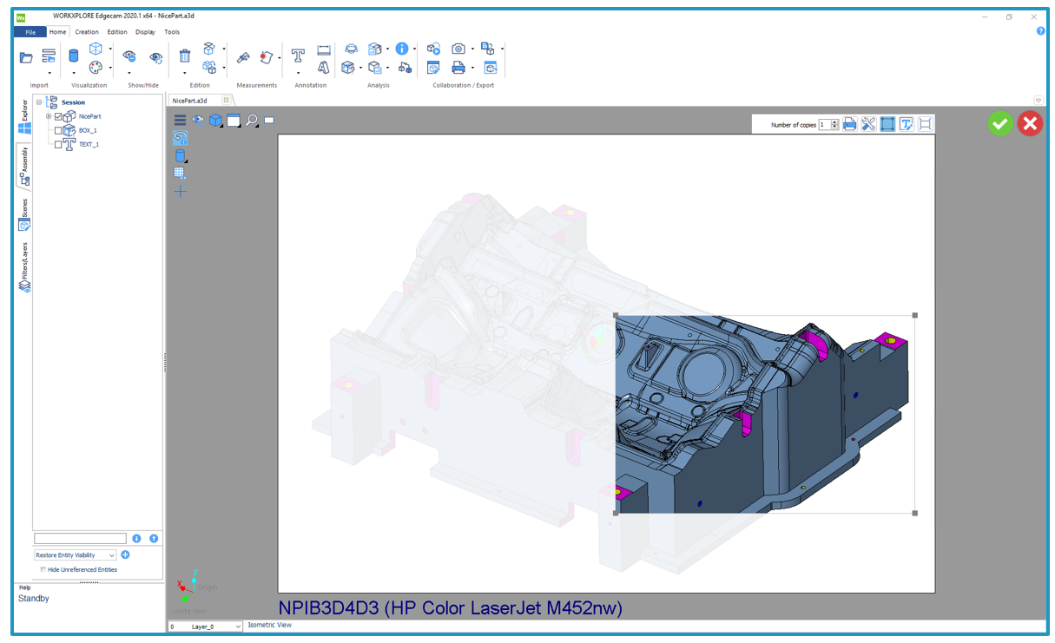Click the hide entities eye icon in Show/Hide
The image size is (1055, 643).
coord(129,56)
